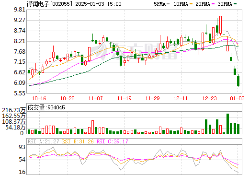This screenshot has height=175, width=249.
Task: Click the 54 RSI axis label
Action: (x=22, y=160)
